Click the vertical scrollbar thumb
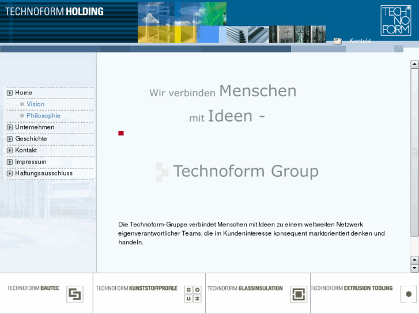 point(414,152)
